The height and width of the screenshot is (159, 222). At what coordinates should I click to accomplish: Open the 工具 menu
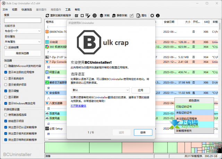[68, 9]
